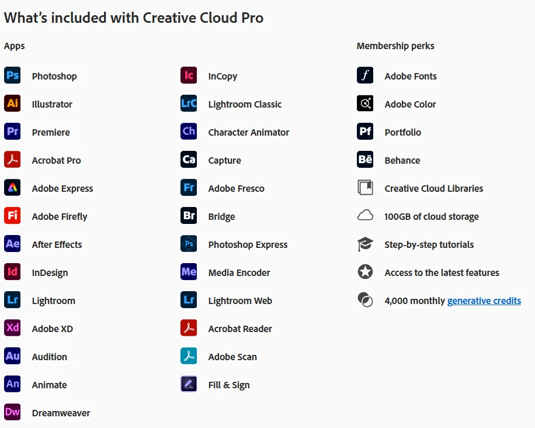Click the Lightroom Classic label

point(245,104)
